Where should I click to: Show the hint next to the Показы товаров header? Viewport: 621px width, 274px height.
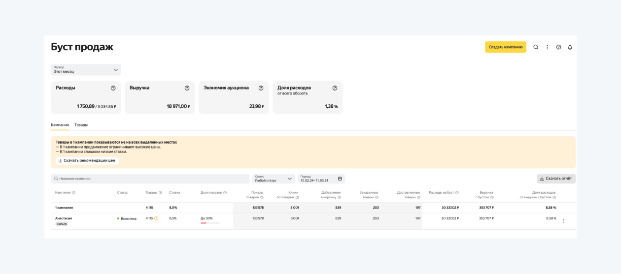click(x=262, y=197)
